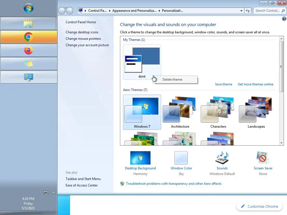Expand arrow before Appearance and Personalization

(x=110, y=11)
